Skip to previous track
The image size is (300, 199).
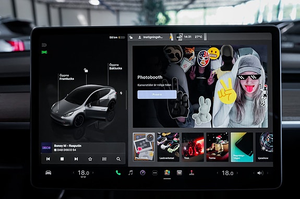48,159
